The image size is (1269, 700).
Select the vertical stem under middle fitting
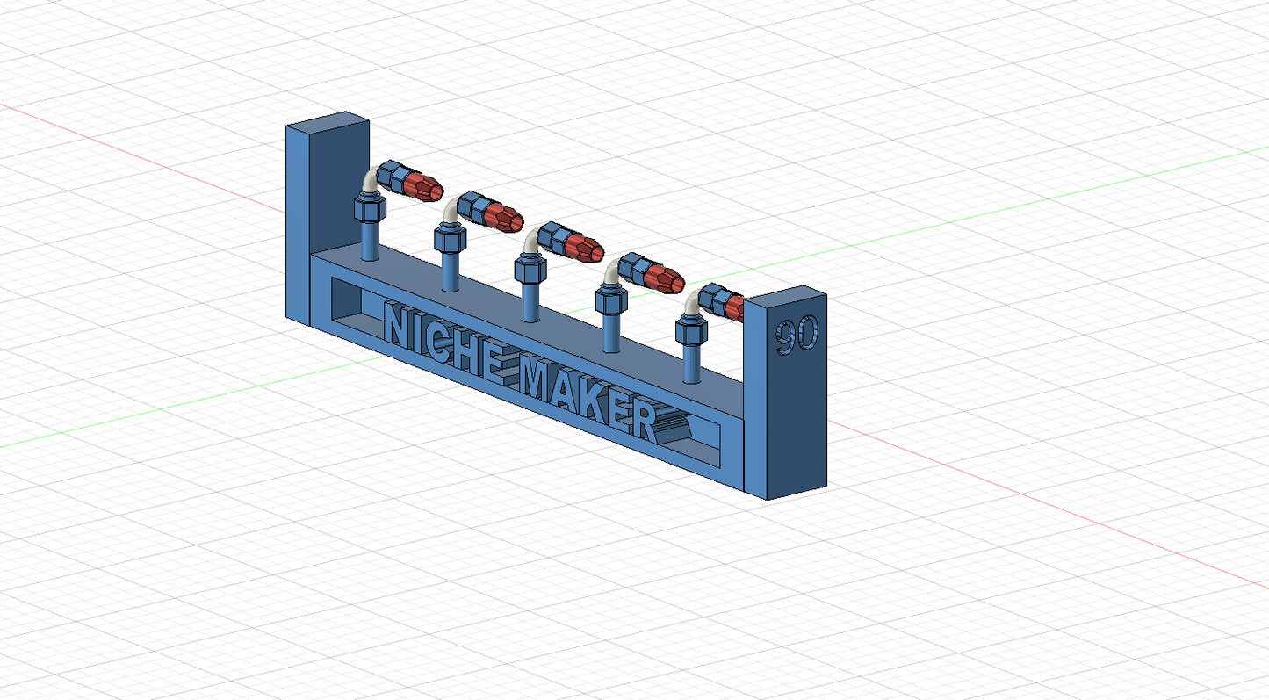[x=530, y=302]
